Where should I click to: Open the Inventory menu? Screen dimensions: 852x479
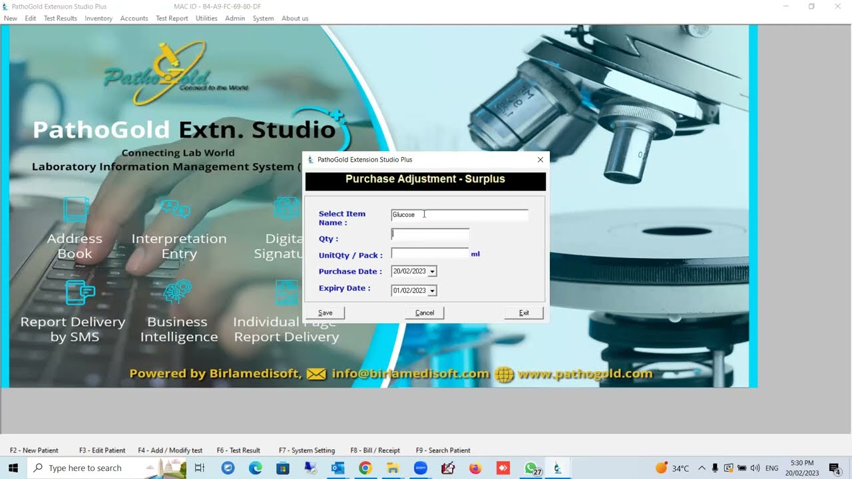(x=99, y=19)
